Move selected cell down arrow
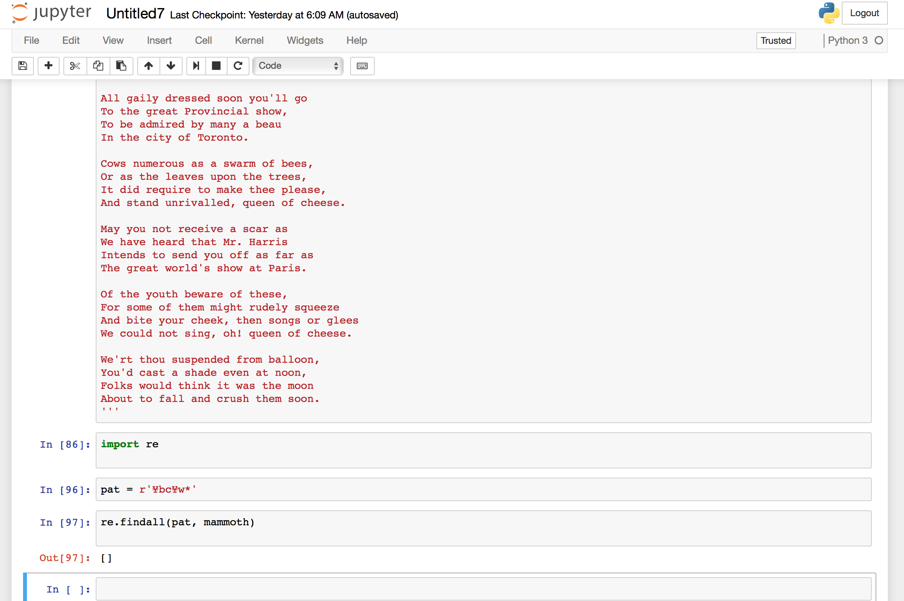The image size is (904, 601). click(x=171, y=66)
